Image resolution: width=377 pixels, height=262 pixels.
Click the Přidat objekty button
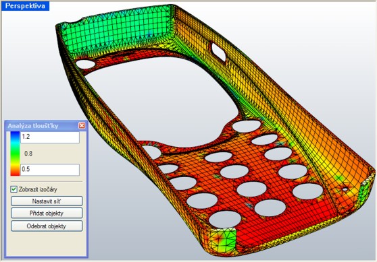tap(47, 213)
